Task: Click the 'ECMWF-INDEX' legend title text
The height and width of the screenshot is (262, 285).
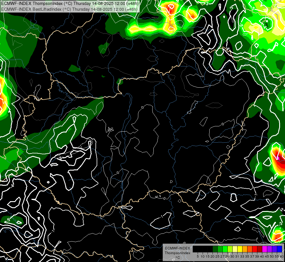Action: coord(177,248)
